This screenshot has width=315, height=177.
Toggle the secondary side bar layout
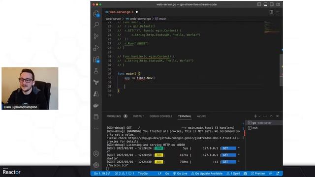272,4
